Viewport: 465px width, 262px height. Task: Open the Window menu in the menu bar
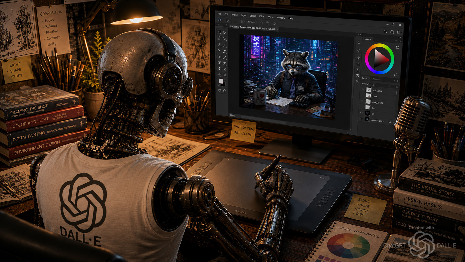tap(281, 18)
